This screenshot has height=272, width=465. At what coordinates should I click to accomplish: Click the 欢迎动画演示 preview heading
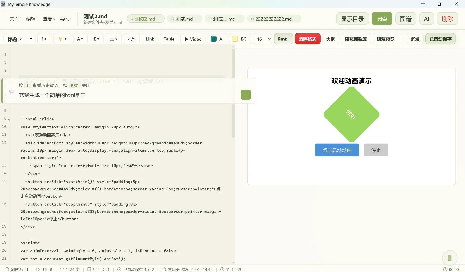click(x=351, y=81)
